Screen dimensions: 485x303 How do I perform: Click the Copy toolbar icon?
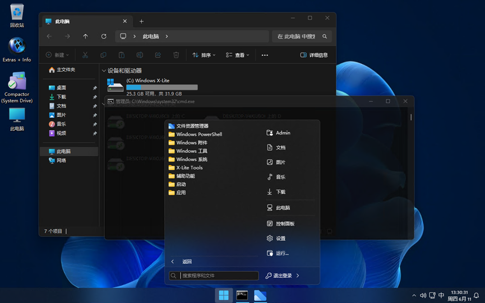point(103,55)
